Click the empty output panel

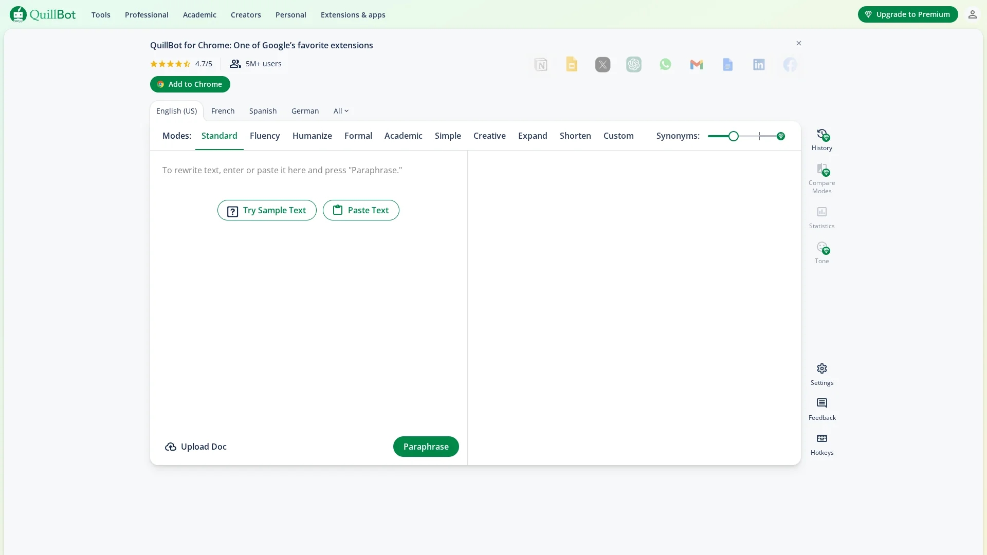(634, 307)
